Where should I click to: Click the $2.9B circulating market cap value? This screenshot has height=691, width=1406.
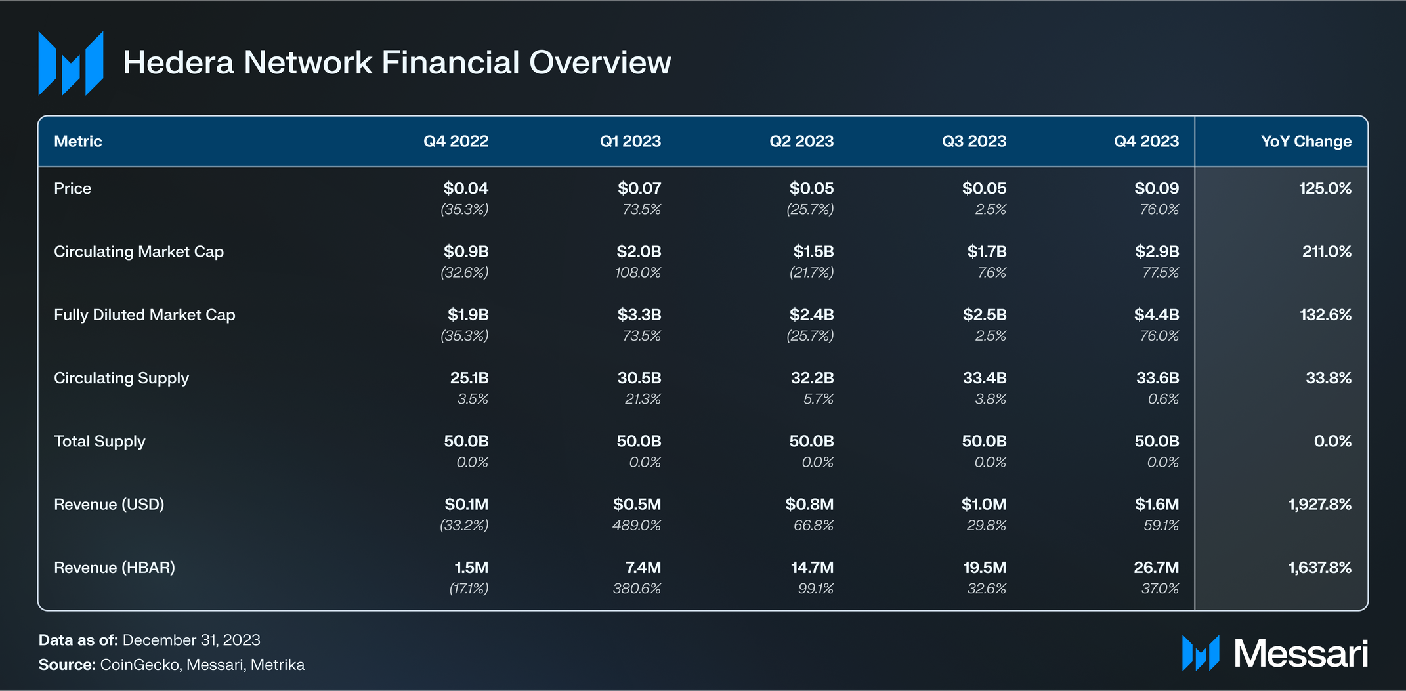tap(1157, 251)
